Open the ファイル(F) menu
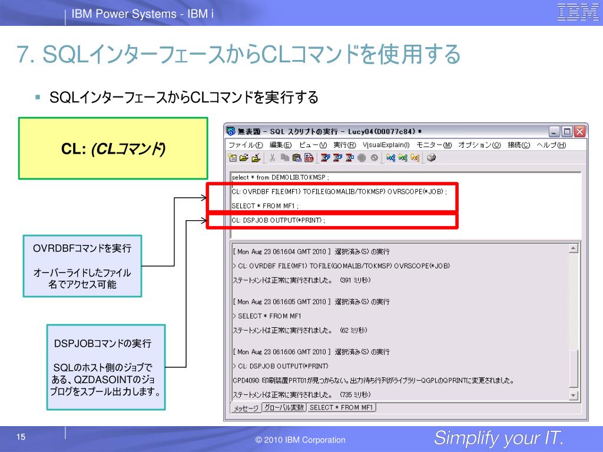The height and width of the screenshot is (452, 603). pos(246,145)
